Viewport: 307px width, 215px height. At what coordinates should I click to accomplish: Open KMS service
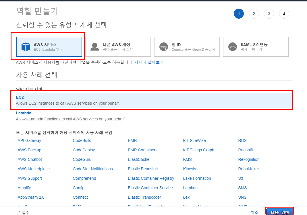[187, 159]
